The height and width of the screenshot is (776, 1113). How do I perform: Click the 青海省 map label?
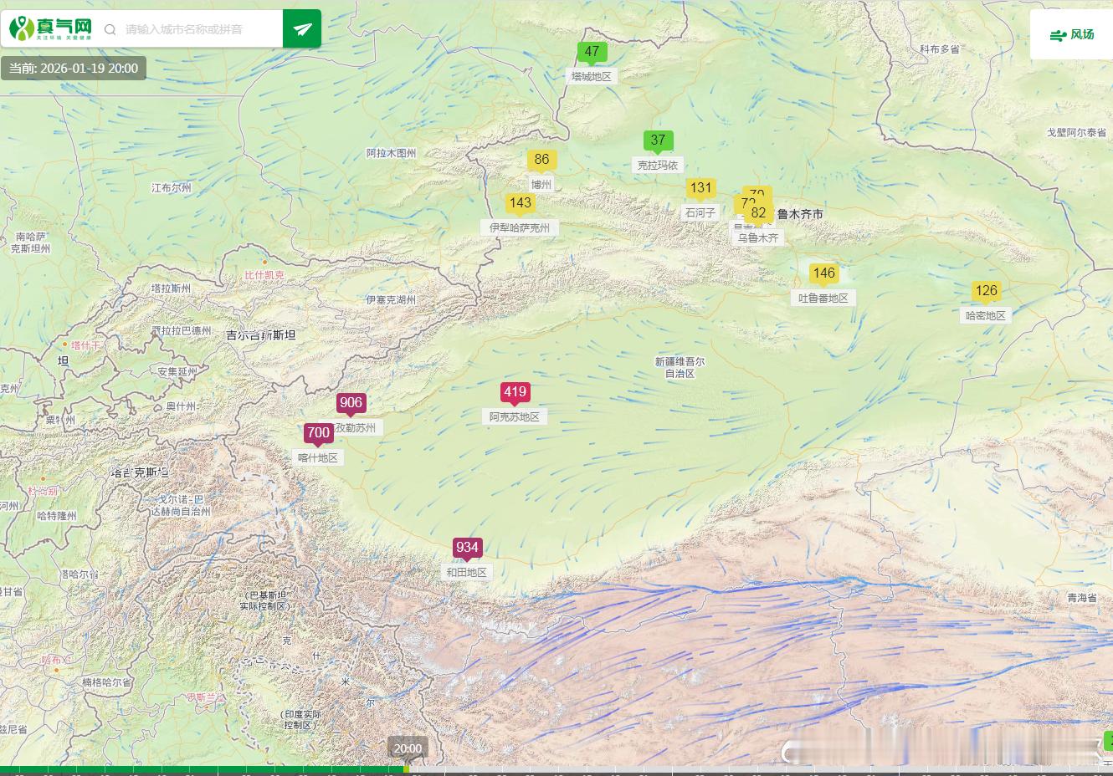[1081, 598]
